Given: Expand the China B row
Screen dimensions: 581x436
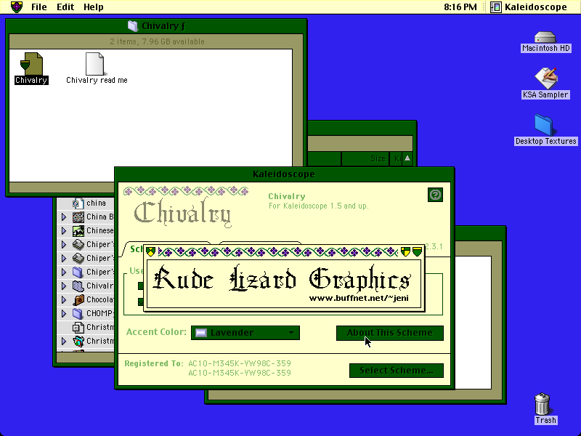Looking at the screenshot, I should [64, 217].
